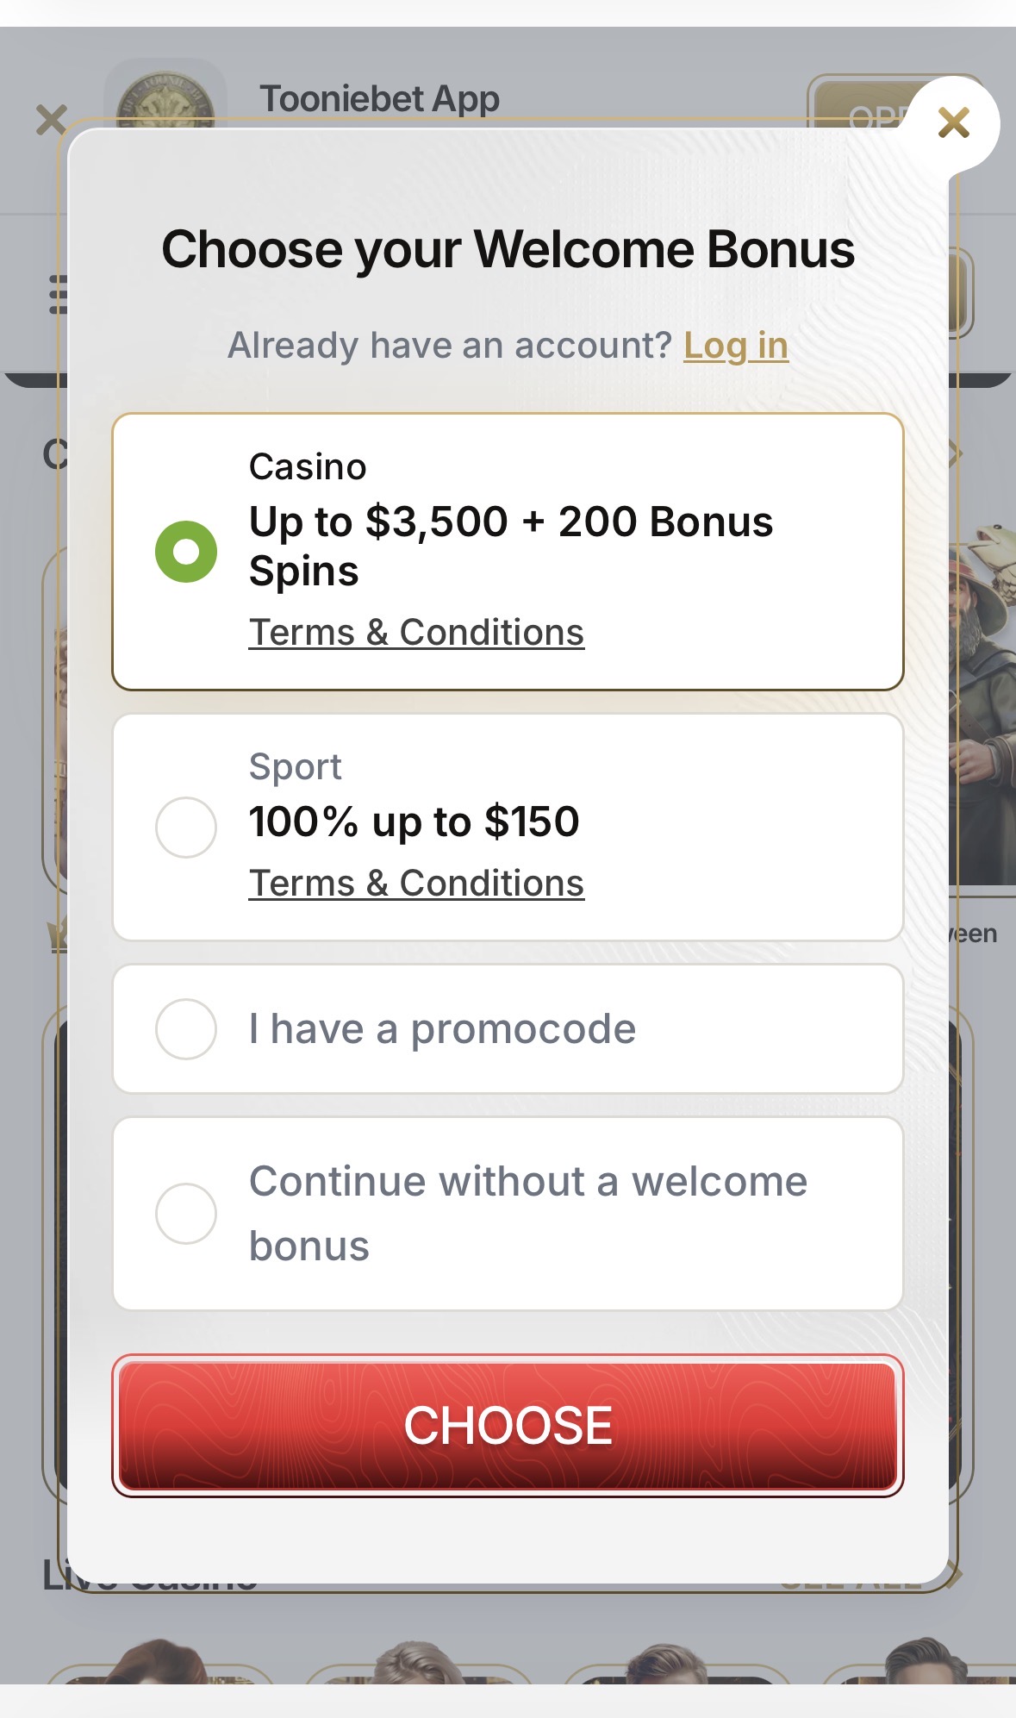Close the Welcome Bonus dialog with gold X
The width and height of the screenshot is (1016, 1718).
[953, 123]
